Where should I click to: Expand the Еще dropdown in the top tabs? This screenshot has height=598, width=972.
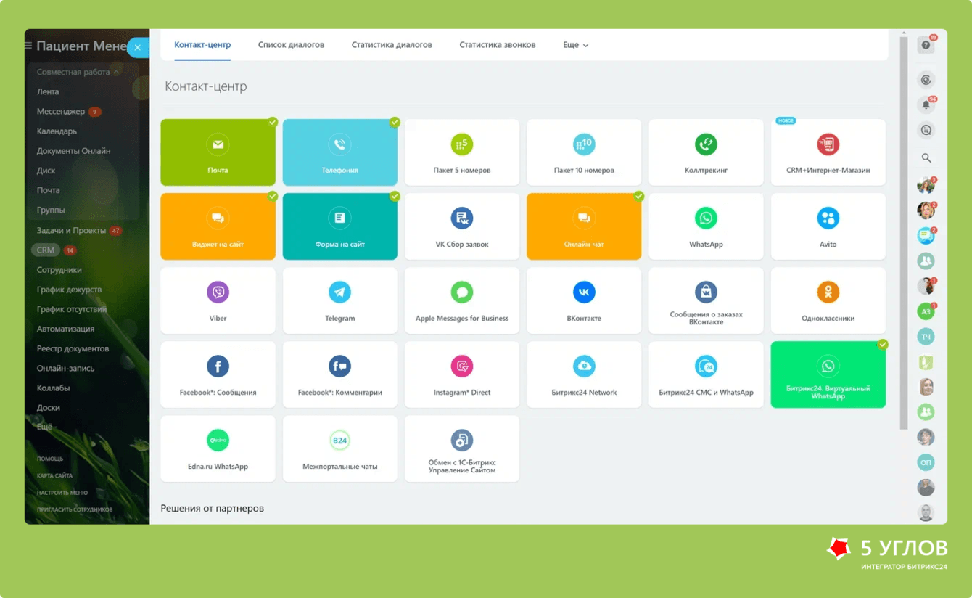[576, 45]
